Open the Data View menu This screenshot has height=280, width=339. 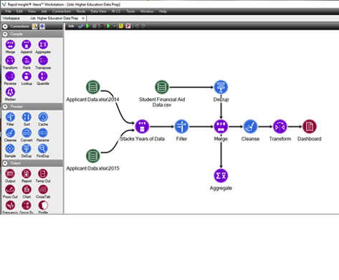[98, 11]
